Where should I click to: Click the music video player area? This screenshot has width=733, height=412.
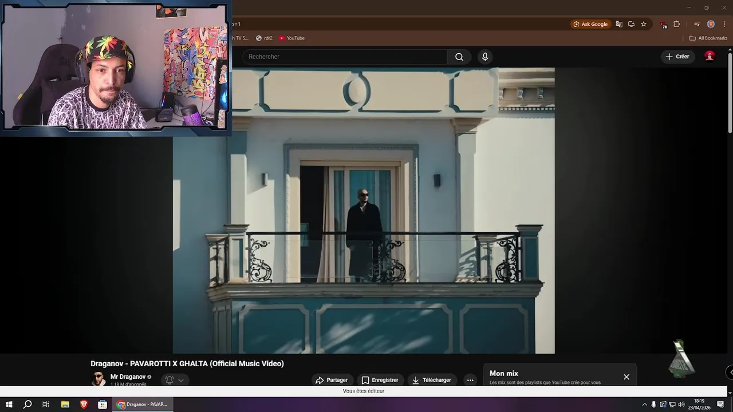pos(364,211)
